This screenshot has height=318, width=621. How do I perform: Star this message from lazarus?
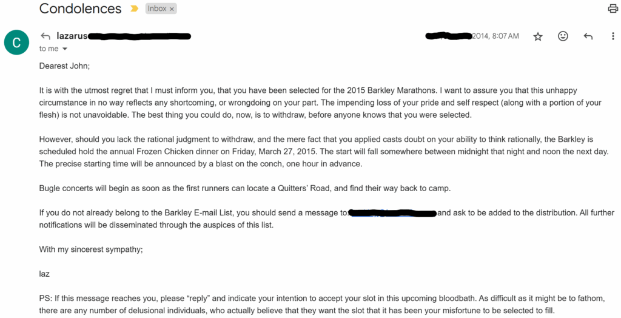(x=537, y=36)
